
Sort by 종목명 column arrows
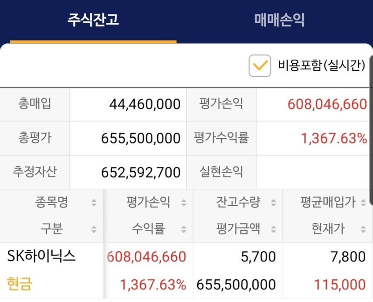94,202
